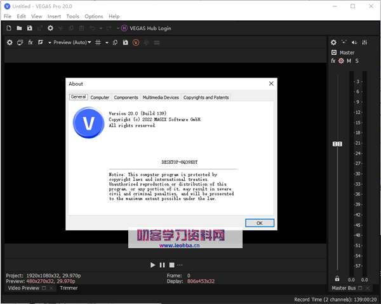Select the 'DESKTOP-8Q39NDT' text
The width and height of the screenshot is (381, 304).
[180, 162]
